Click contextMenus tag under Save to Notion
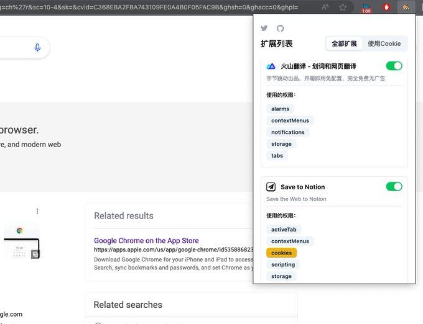The height and width of the screenshot is (324, 423). click(290, 241)
